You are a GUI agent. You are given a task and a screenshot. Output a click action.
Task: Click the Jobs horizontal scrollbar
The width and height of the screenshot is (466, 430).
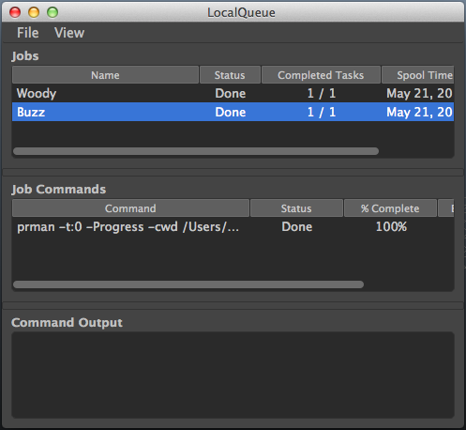pos(196,151)
